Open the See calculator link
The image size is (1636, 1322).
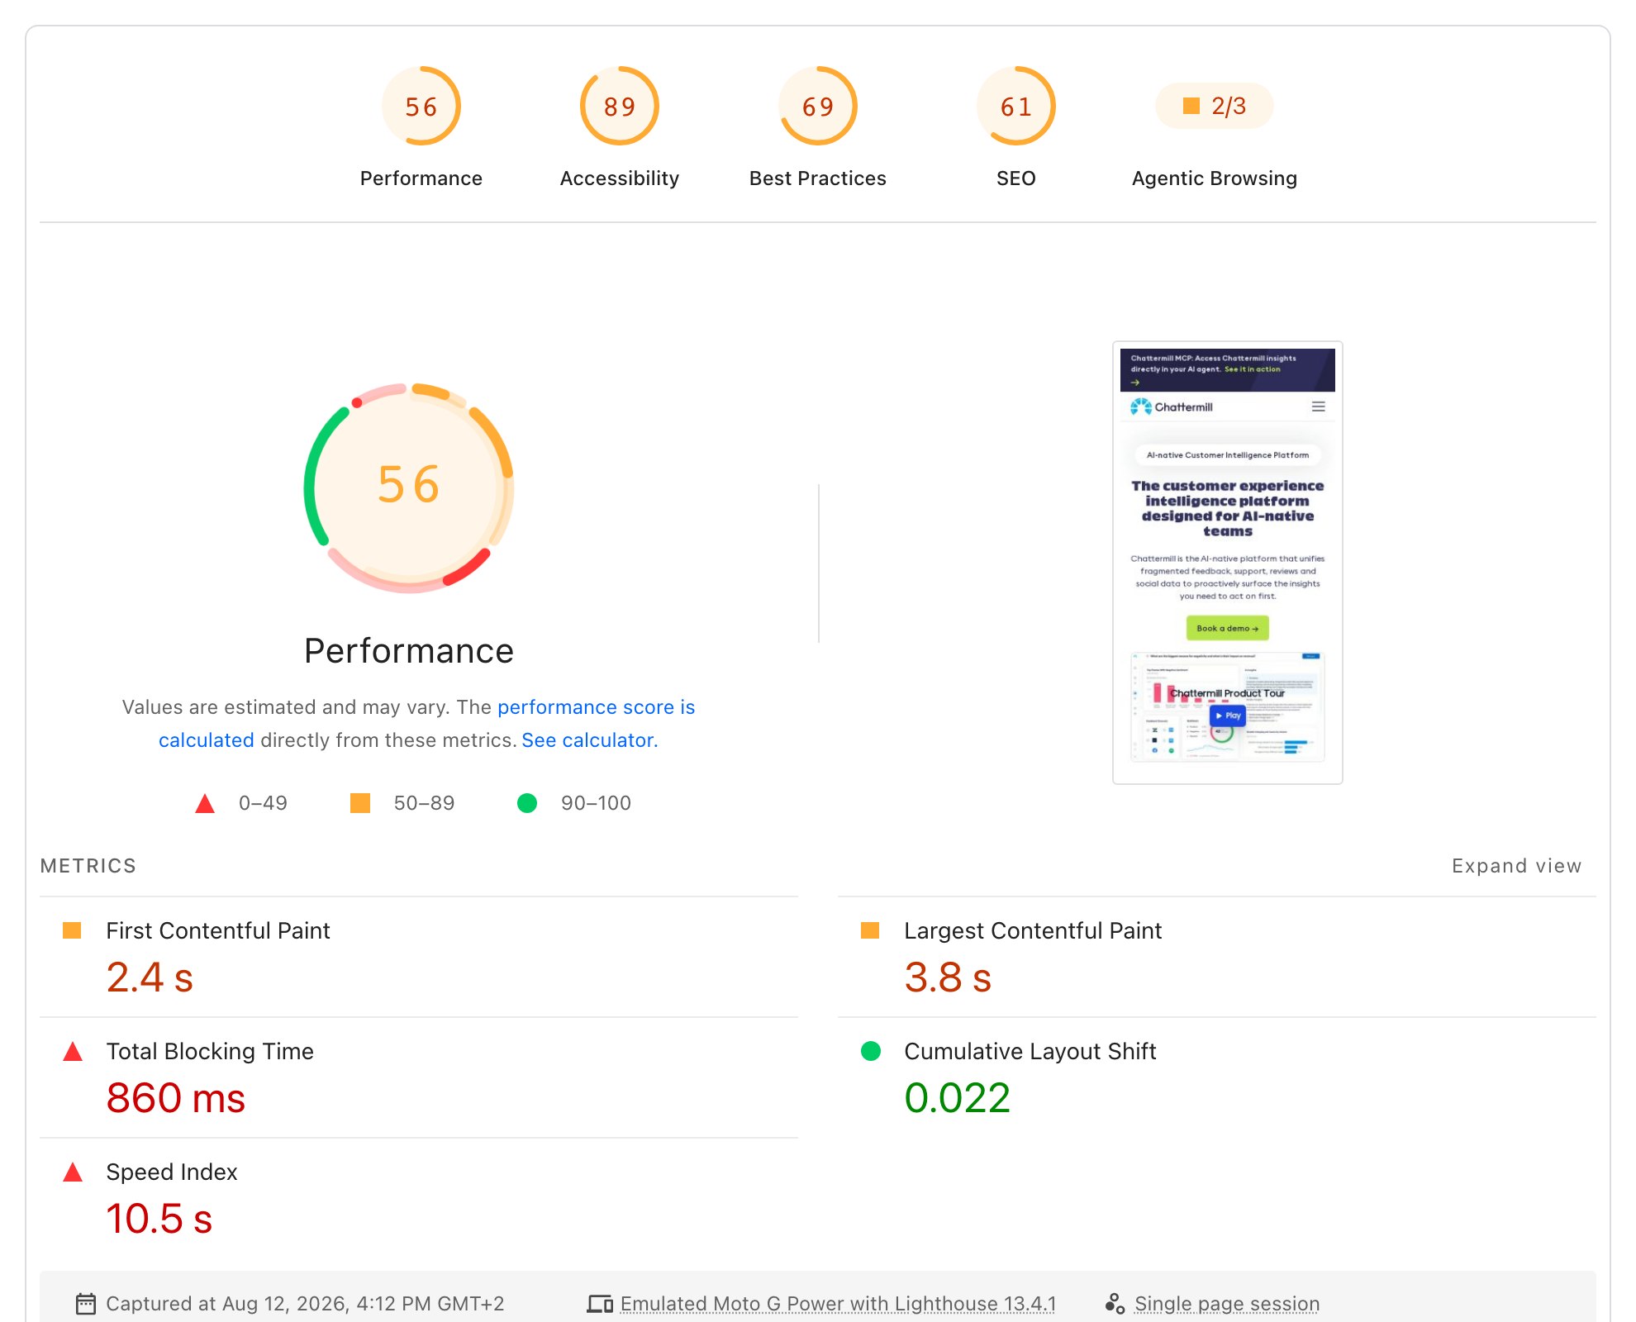587,740
